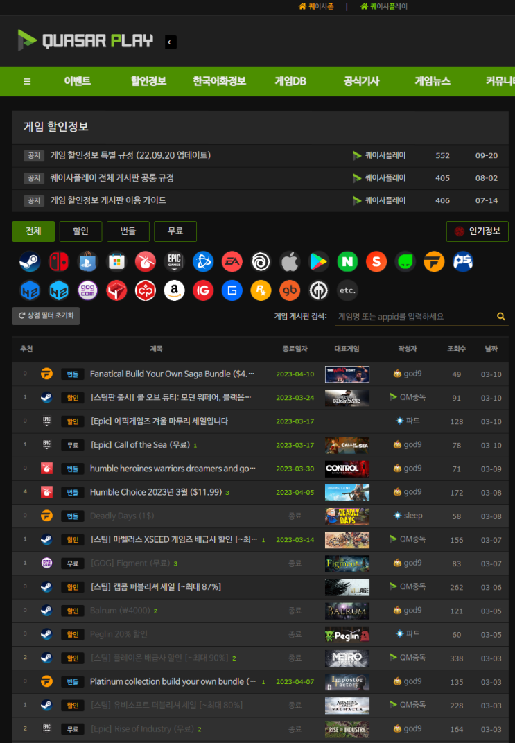Filter by Ubisoft store icon
The image size is (515, 743).
pos(261,261)
